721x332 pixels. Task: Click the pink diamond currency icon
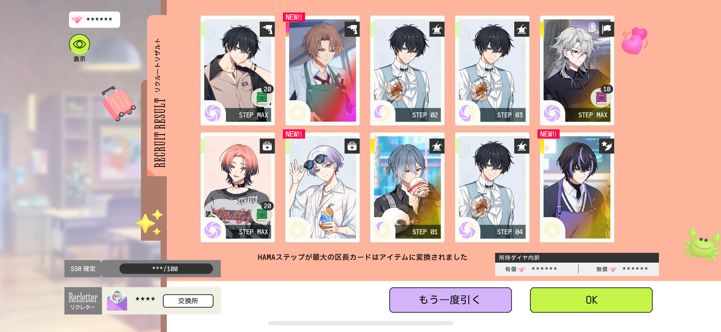(x=76, y=19)
